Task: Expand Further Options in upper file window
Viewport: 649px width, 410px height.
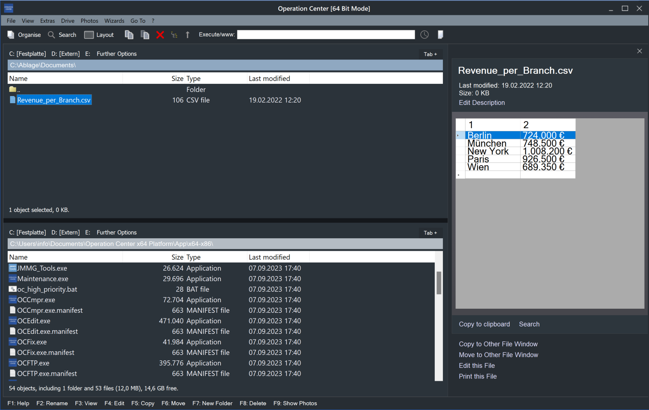Action: [116, 54]
